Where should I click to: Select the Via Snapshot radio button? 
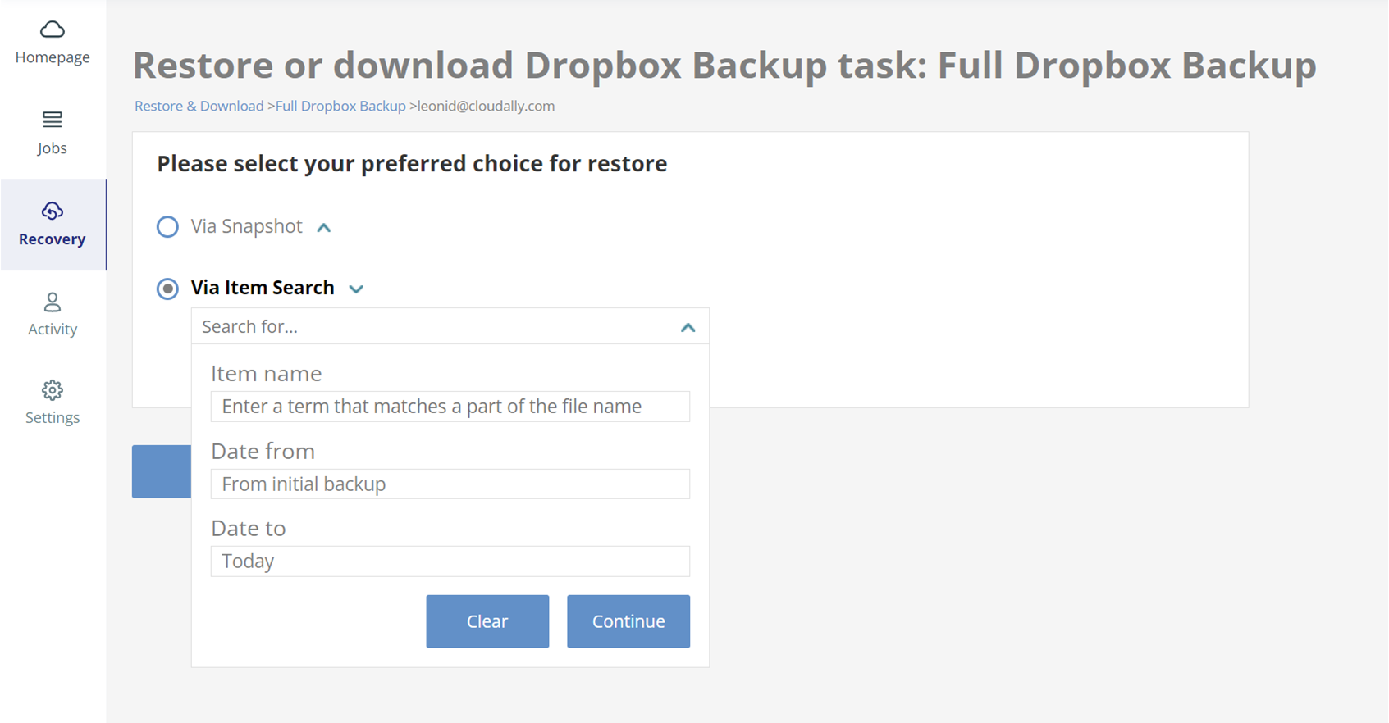coord(167,227)
